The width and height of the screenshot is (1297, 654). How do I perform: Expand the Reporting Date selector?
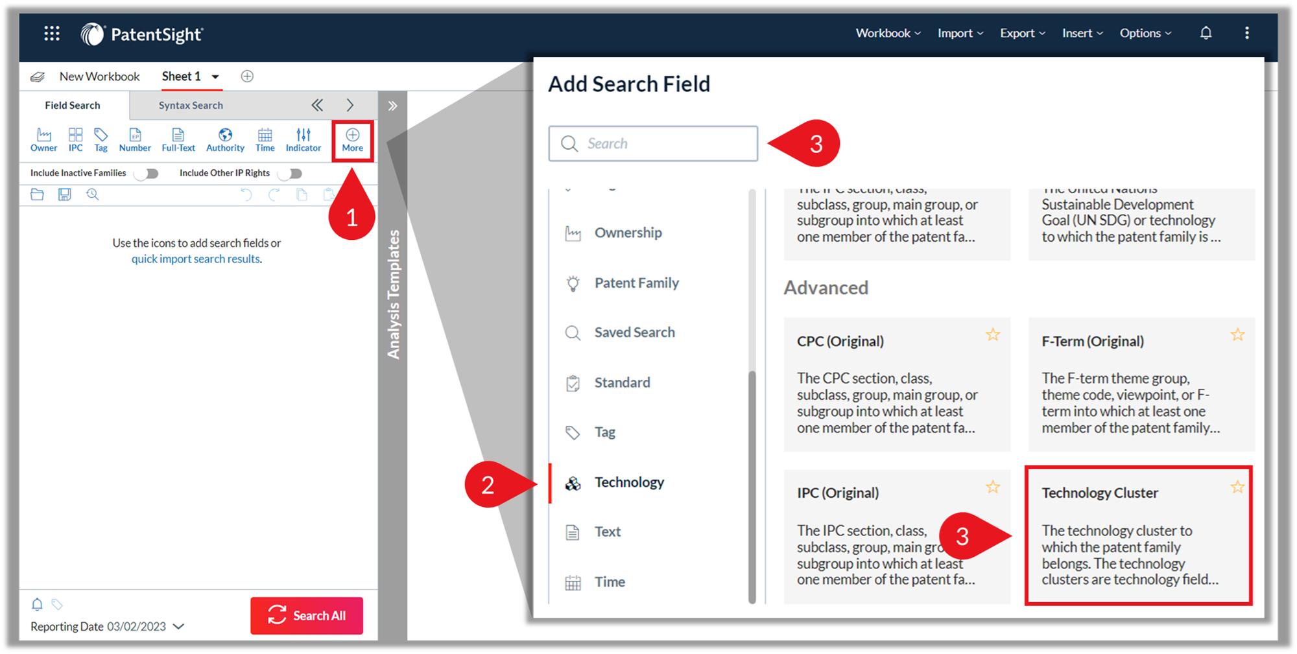[180, 626]
